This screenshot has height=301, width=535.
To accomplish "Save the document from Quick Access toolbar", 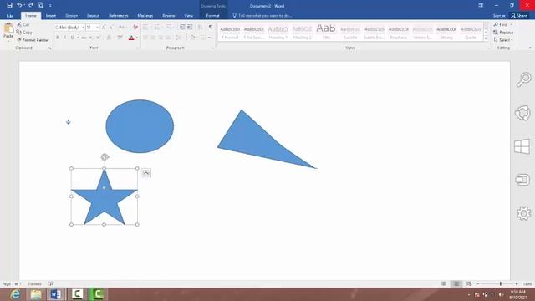I will (9, 5).
